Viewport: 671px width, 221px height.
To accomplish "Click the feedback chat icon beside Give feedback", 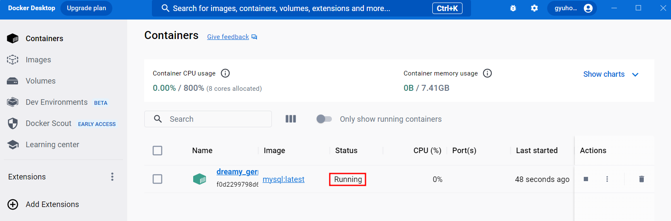I will 254,37.
